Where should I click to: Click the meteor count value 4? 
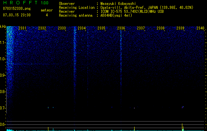(47, 15)
